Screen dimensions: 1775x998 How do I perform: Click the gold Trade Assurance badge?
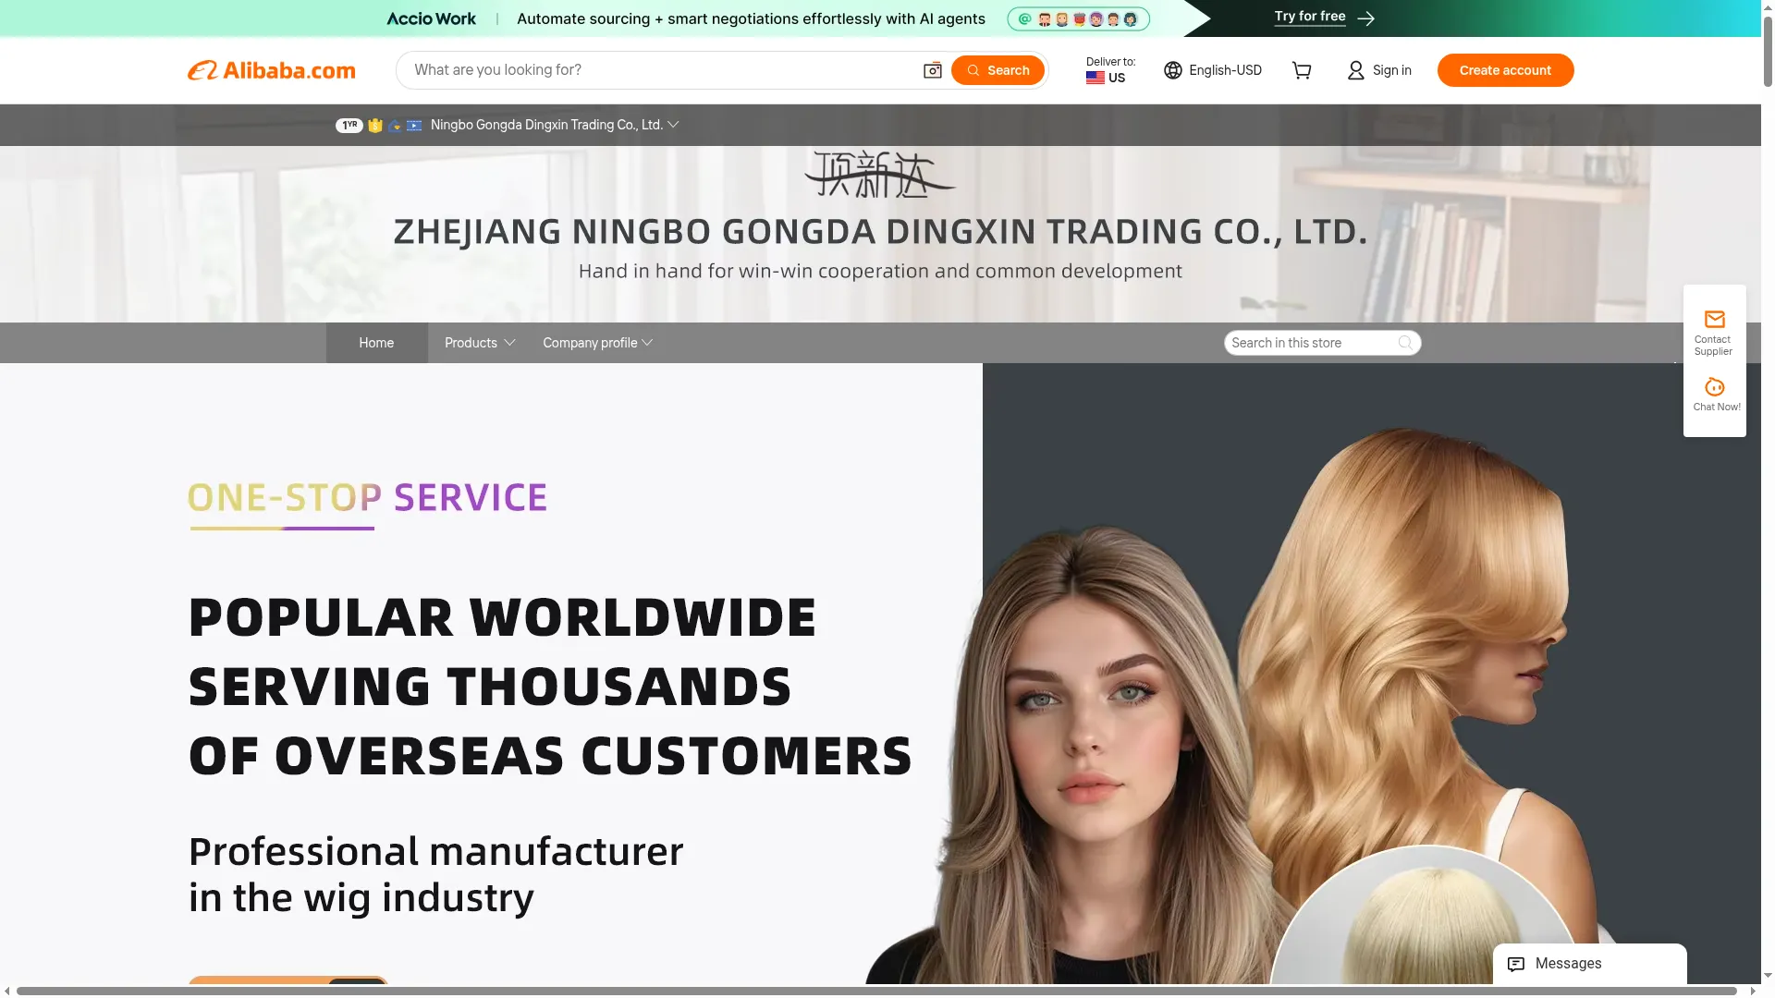(374, 125)
